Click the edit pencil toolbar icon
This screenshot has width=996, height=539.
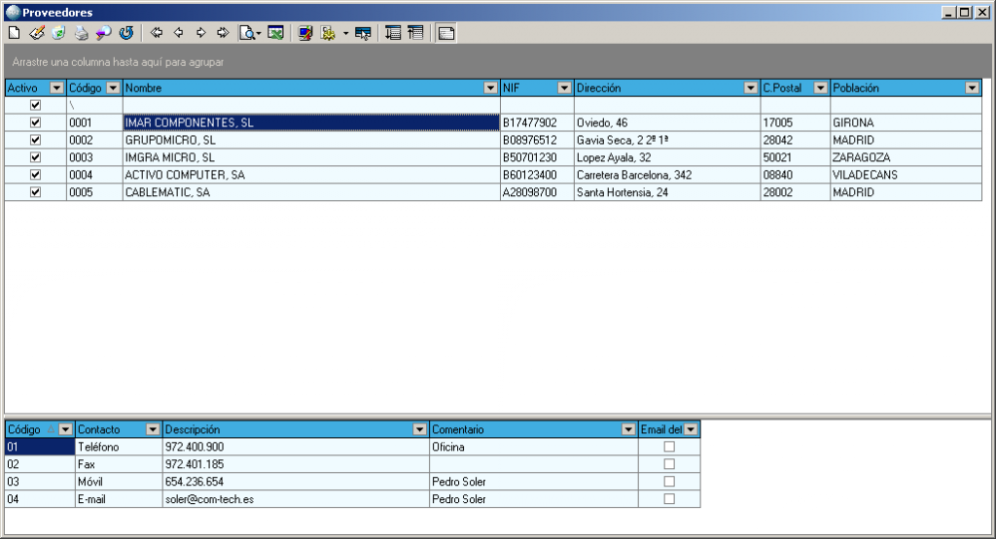click(36, 33)
